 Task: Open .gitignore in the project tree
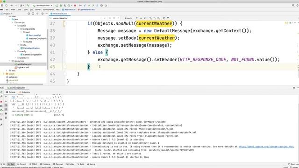coord(12,77)
